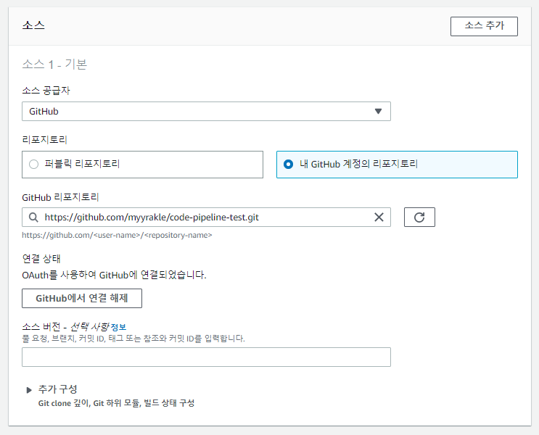Click the 소스 버전 helper description text
Screen dimensions: 539x435
(x=133, y=339)
